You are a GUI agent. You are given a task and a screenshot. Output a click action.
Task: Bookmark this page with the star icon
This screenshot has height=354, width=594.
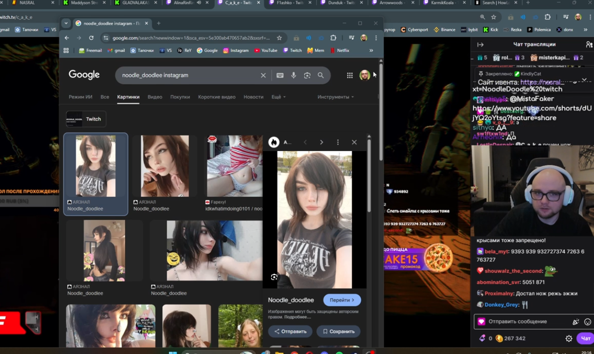click(279, 38)
